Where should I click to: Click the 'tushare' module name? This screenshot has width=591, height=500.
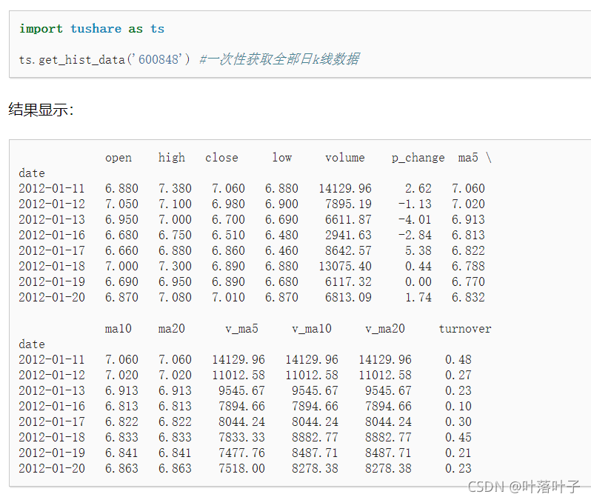(x=96, y=29)
